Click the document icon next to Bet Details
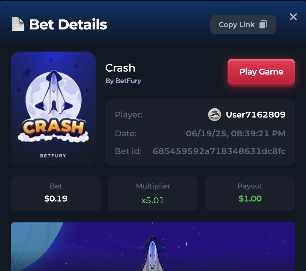 pos(18,24)
